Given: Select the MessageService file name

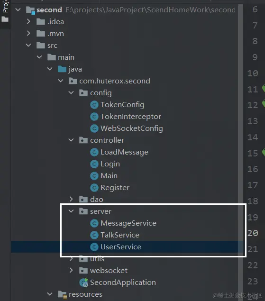Looking at the screenshot, I should (x=128, y=223).
